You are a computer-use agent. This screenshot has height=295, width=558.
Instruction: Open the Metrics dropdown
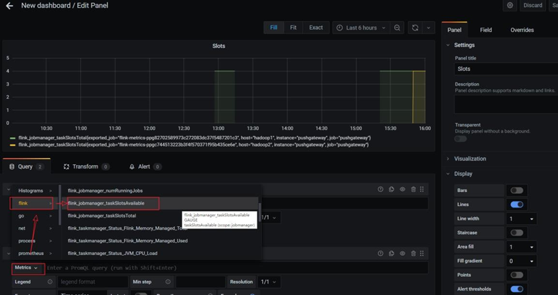(26, 268)
